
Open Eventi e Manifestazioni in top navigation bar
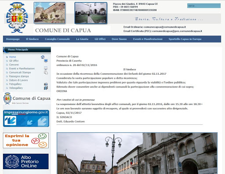[148, 39]
